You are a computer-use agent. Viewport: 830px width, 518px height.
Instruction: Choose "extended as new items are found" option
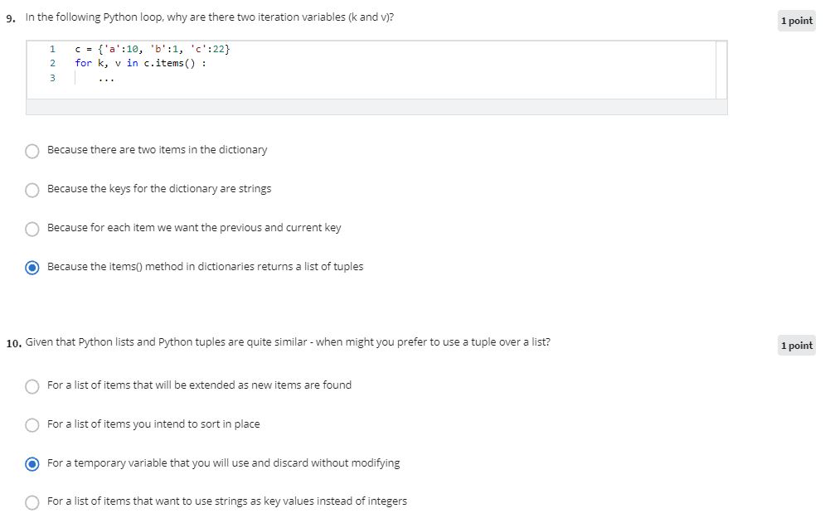32,386
